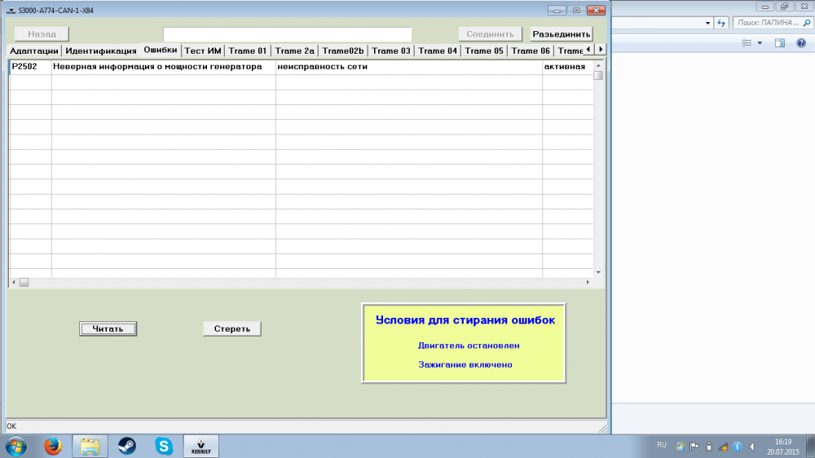Viewport: 815px width, 458px height.
Task: Select the 'неисправность сети' cell
Action: pos(408,67)
